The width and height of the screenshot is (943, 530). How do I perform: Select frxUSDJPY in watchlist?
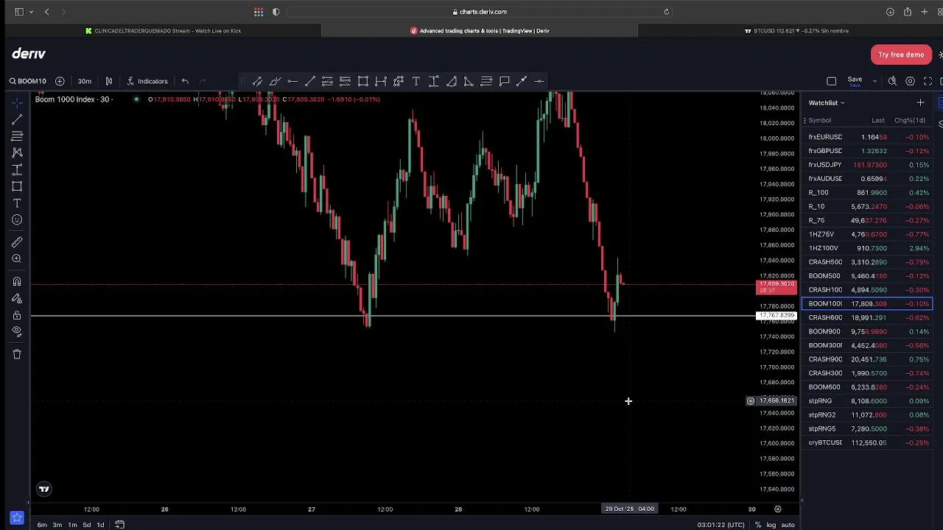pos(868,165)
